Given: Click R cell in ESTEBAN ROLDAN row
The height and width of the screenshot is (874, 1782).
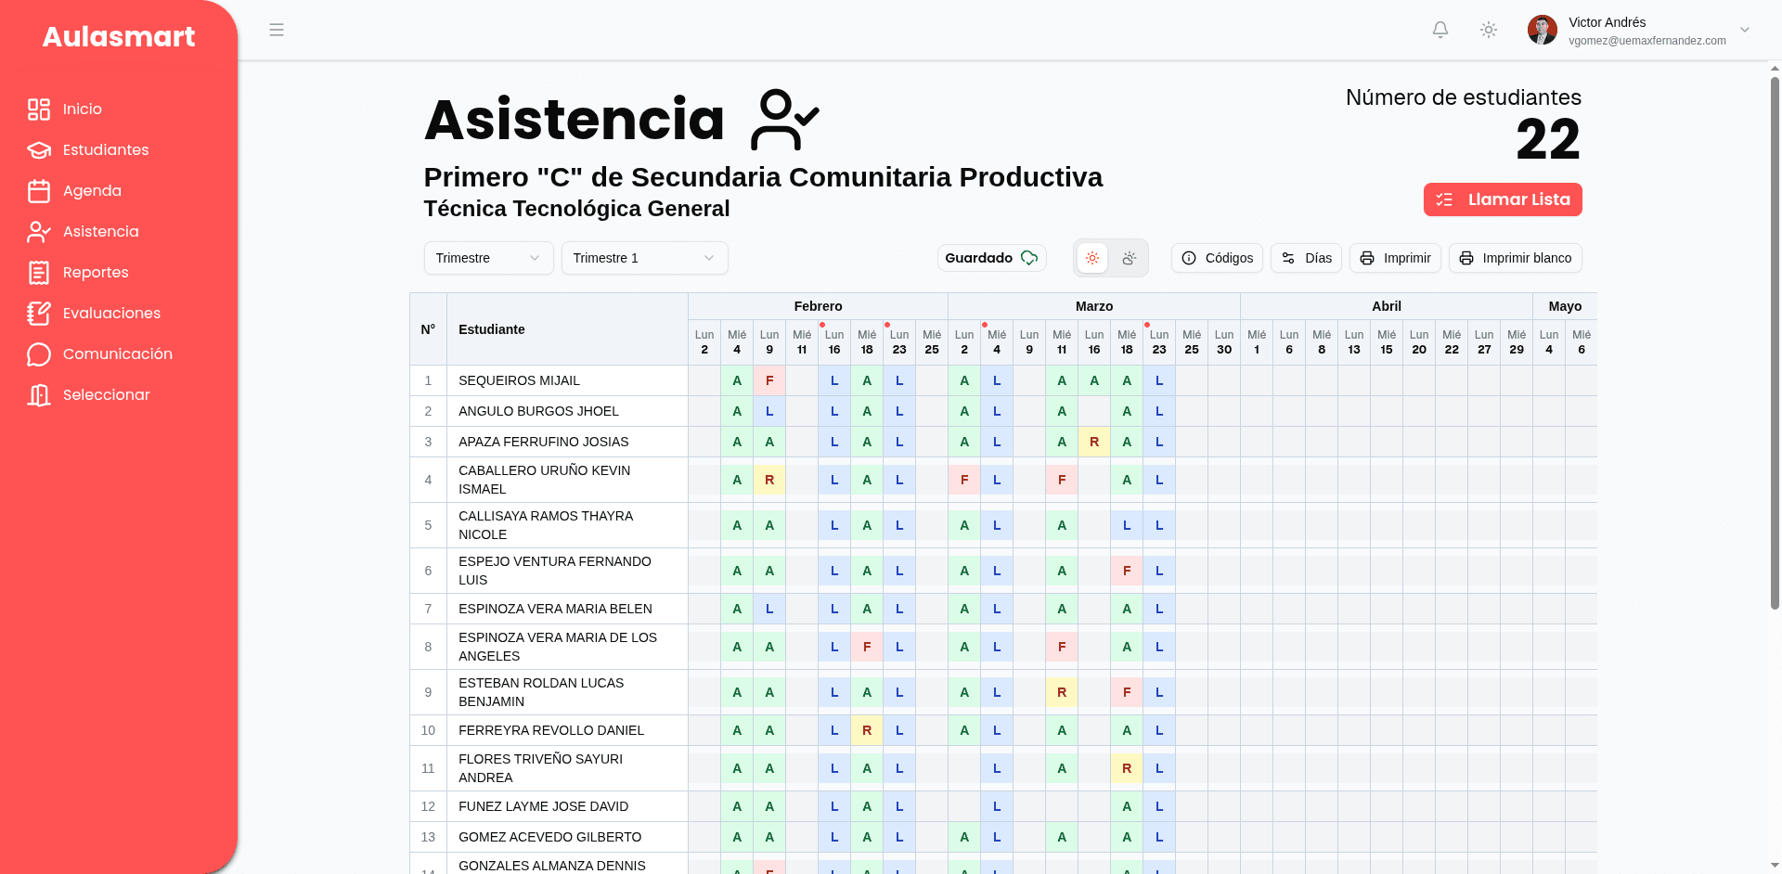Looking at the screenshot, I should 1062,692.
